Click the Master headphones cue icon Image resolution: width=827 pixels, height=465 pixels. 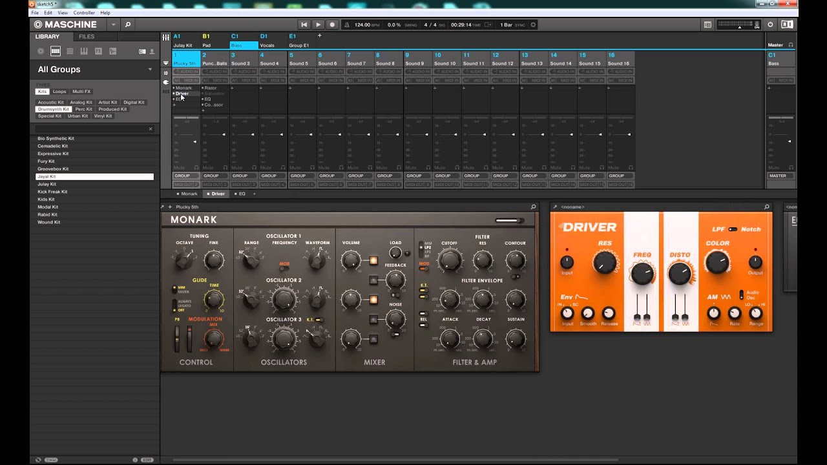click(x=791, y=45)
